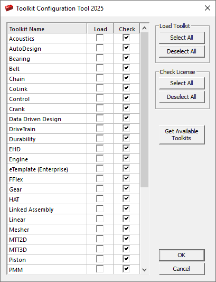The height and width of the screenshot is (282, 216).
Task: Select All under Check License
Action: pos(182,83)
